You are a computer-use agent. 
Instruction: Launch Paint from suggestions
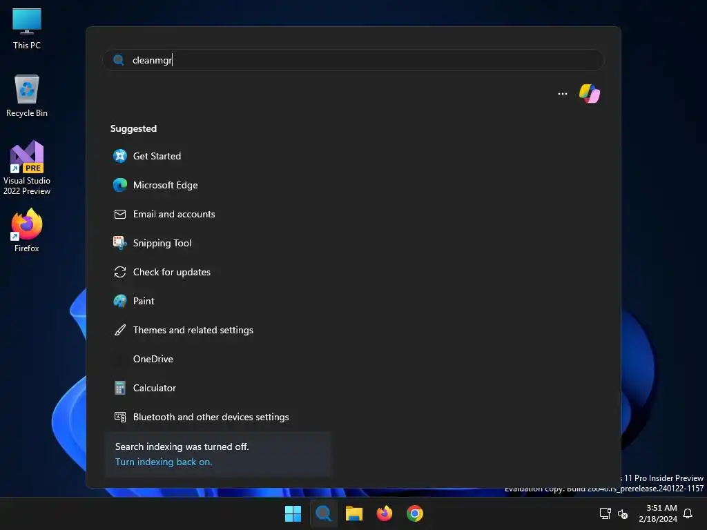click(x=144, y=301)
